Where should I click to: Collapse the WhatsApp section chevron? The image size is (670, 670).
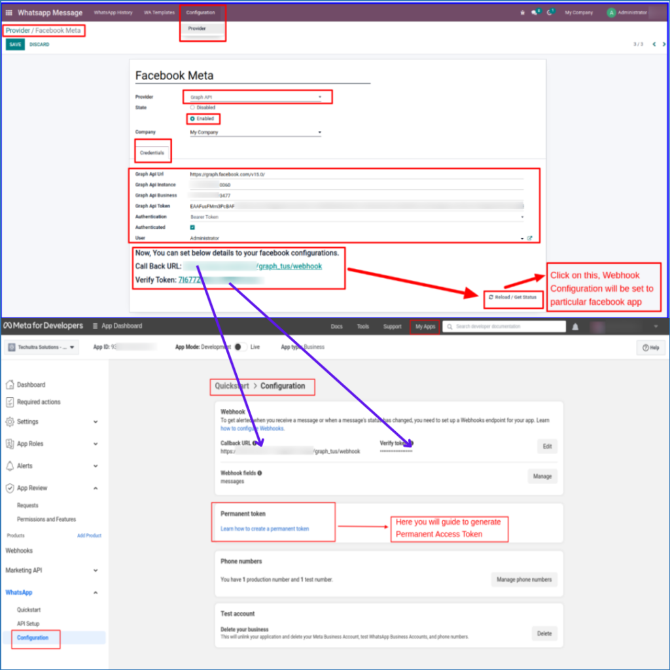pyautogui.click(x=96, y=593)
